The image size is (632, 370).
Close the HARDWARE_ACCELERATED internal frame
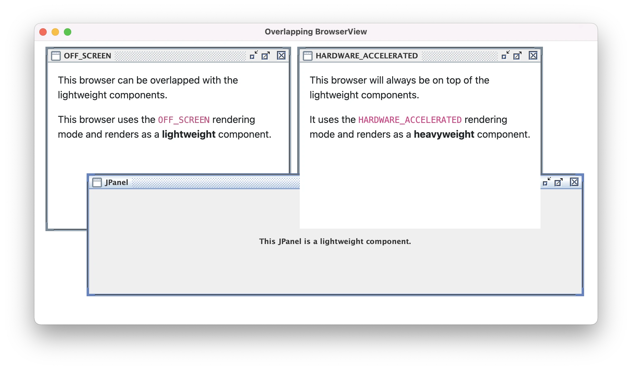click(x=533, y=56)
